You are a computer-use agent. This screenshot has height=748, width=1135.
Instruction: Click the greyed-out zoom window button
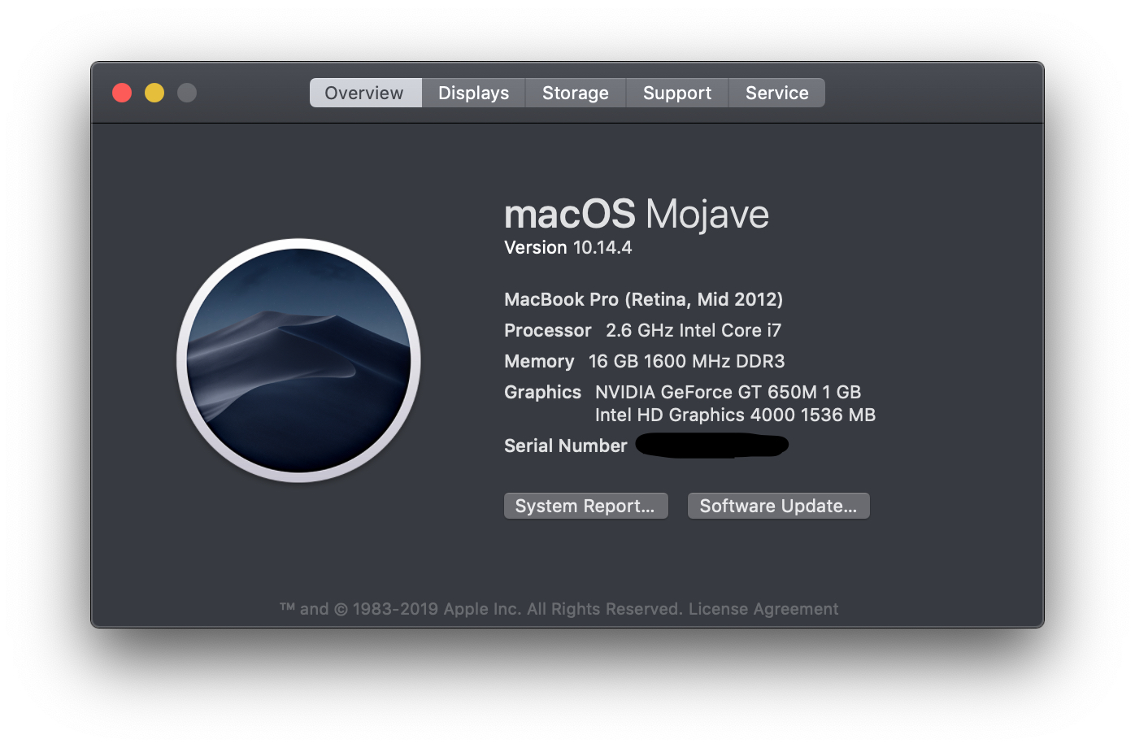point(187,93)
